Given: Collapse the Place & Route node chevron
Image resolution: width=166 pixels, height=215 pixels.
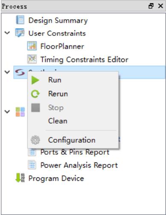Looking at the screenshot, I should (7, 112).
